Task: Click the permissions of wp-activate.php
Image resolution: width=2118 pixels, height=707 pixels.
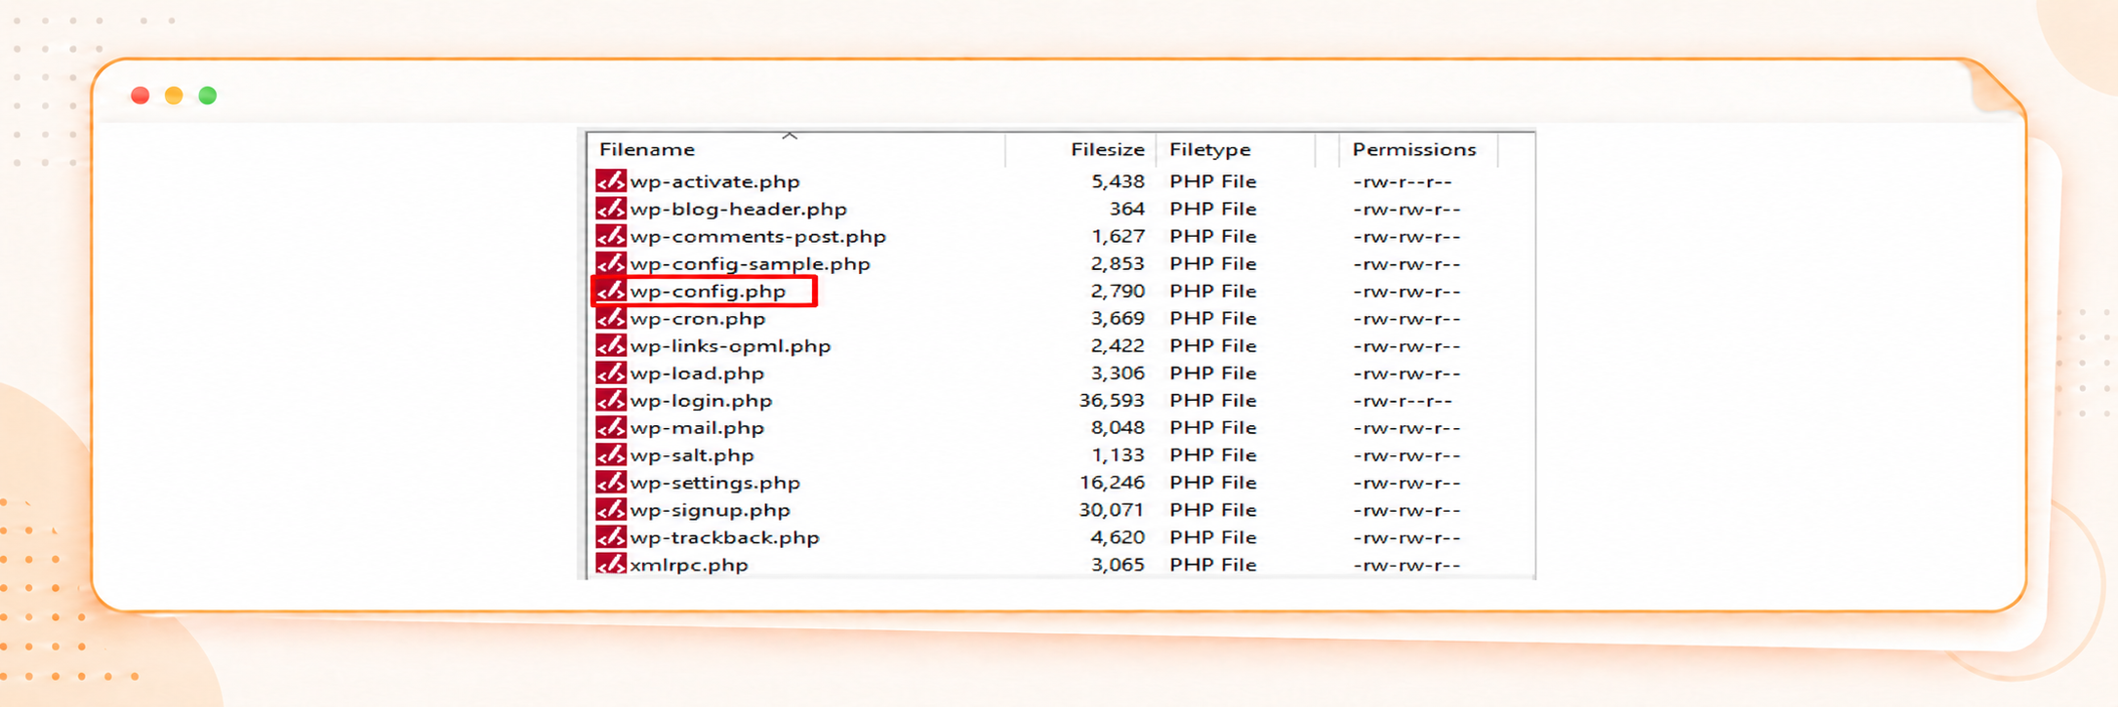Action: click(x=1403, y=181)
